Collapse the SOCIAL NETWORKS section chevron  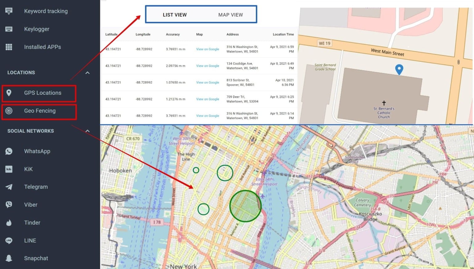87,131
